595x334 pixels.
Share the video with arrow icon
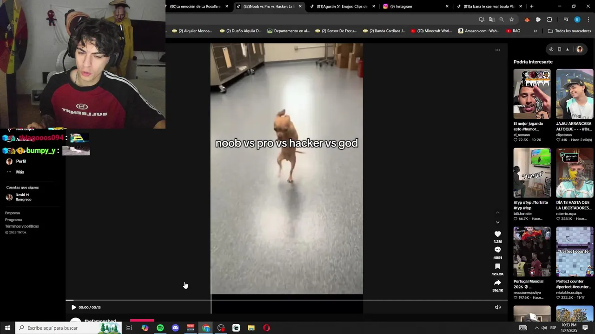tap(497, 283)
